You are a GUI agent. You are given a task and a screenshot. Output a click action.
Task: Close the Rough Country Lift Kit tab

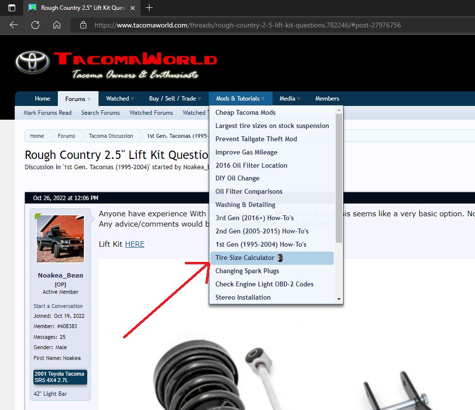point(132,8)
